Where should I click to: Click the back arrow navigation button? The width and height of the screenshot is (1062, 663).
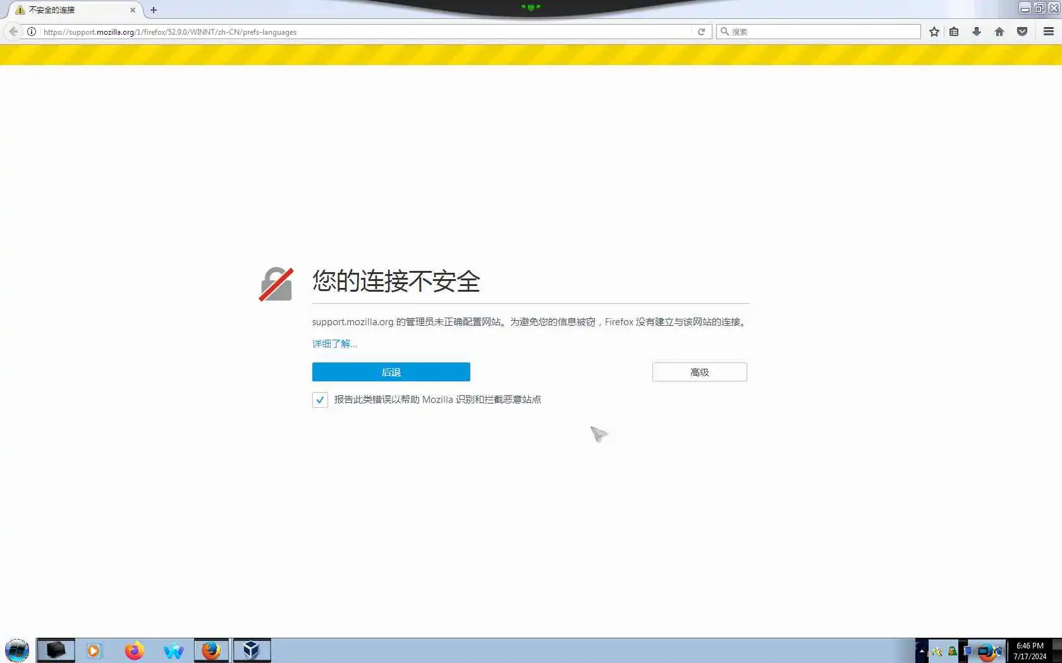13,32
